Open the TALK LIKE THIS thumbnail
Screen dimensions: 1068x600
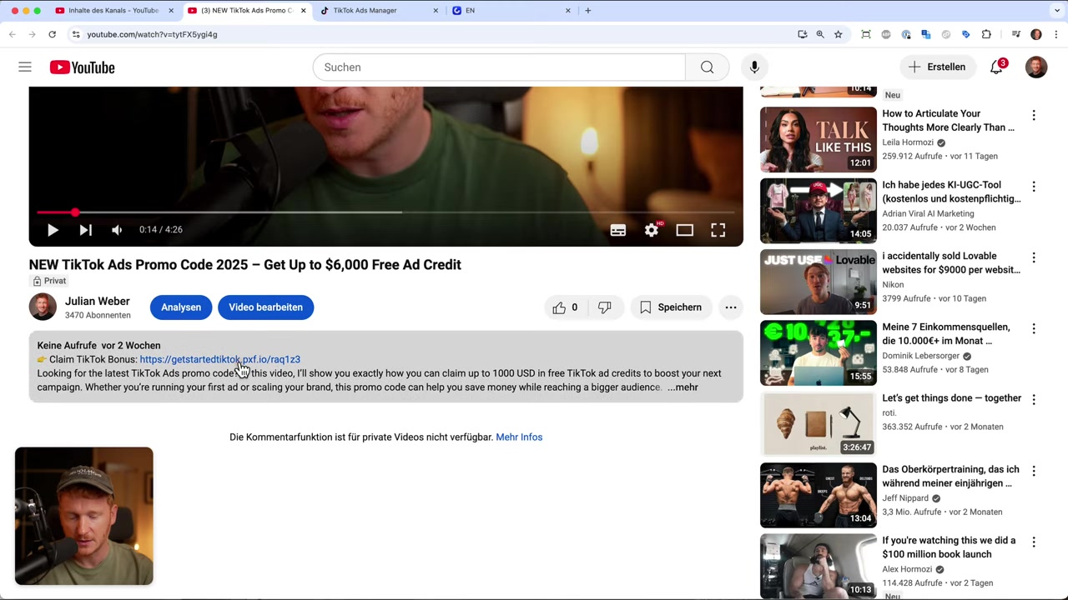click(819, 139)
